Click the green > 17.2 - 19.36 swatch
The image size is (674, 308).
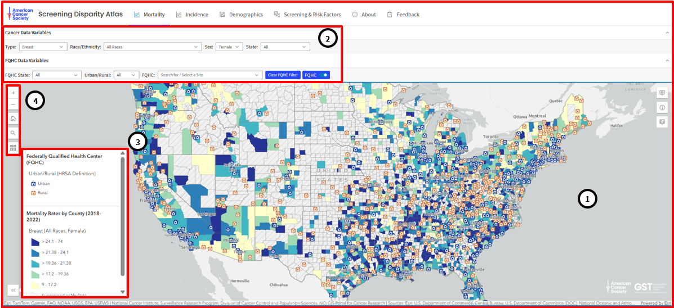coord(35,274)
